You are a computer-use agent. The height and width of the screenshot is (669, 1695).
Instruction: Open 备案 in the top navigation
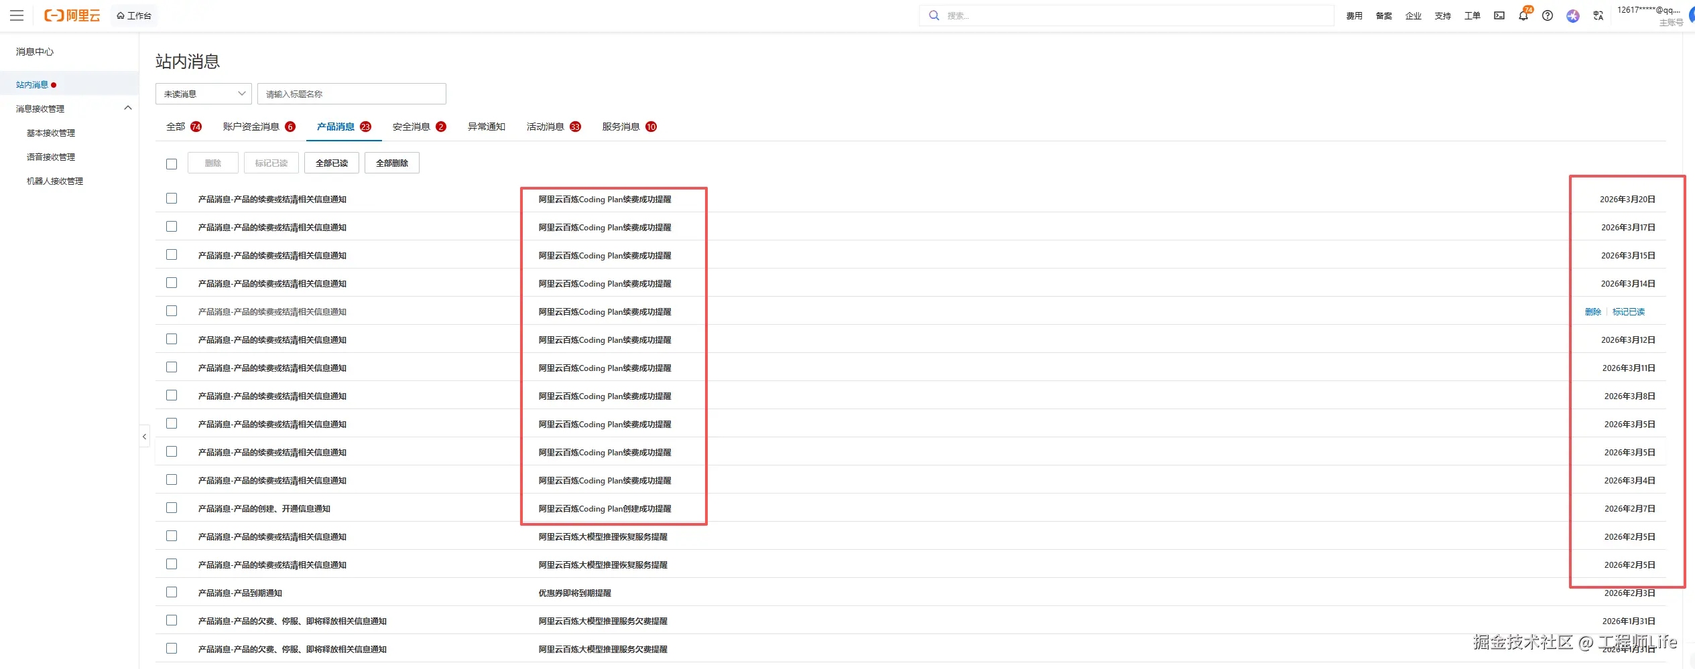pyautogui.click(x=1384, y=15)
